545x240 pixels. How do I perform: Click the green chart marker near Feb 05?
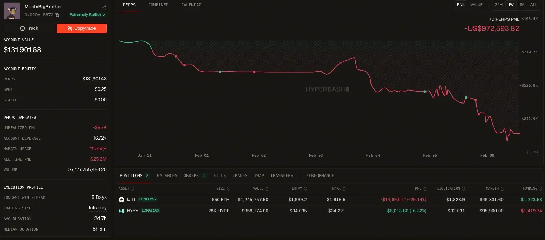point(425,92)
